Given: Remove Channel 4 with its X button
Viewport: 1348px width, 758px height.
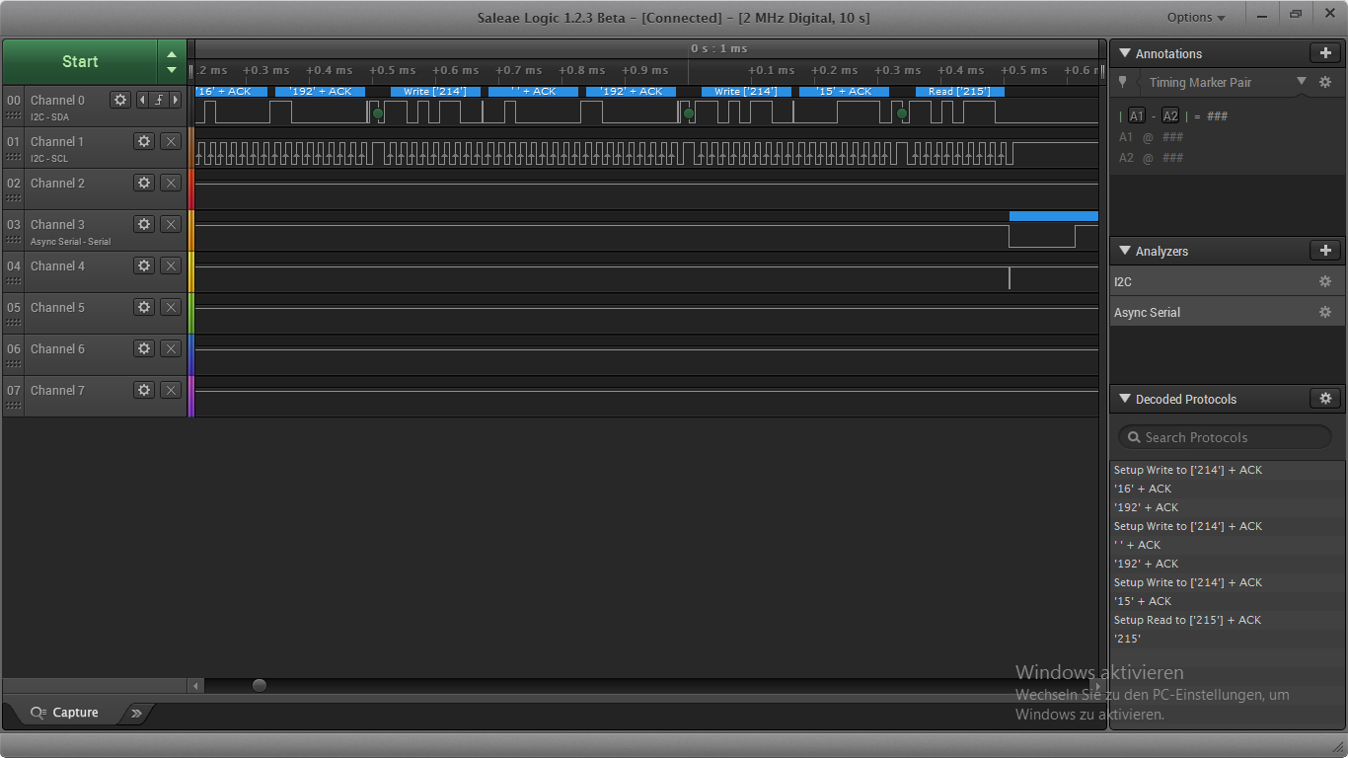Looking at the screenshot, I should pyautogui.click(x=171, y=265).
